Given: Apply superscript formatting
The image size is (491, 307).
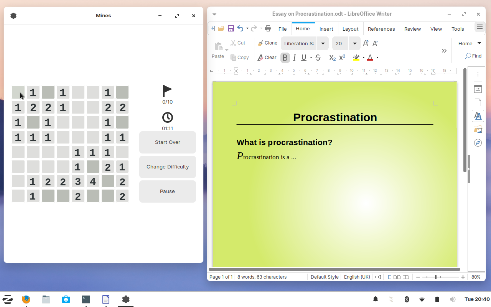Looking at the screenshot, I should pos(342,58).
